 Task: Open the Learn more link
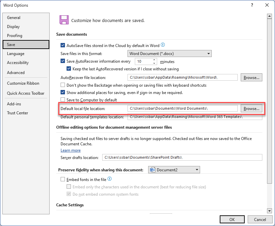point(71,150)
